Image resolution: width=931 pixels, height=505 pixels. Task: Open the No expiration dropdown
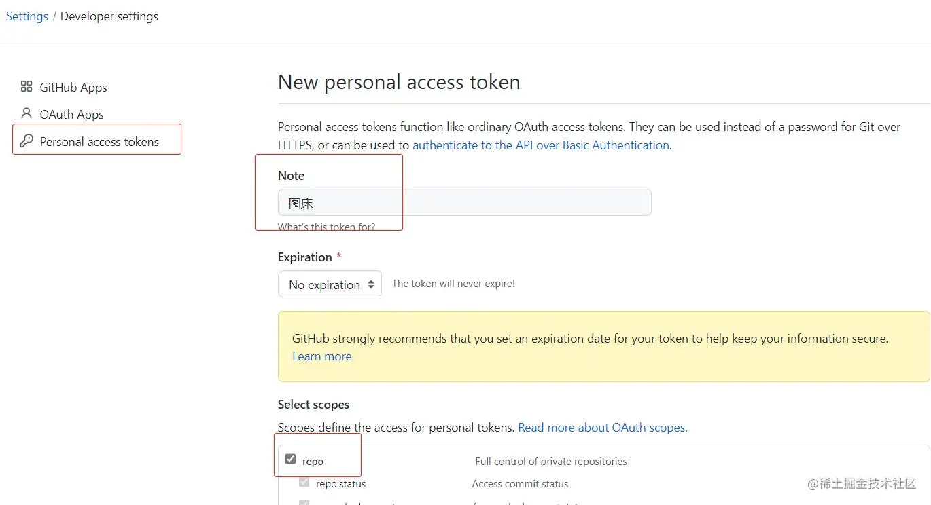pos(324,284)
